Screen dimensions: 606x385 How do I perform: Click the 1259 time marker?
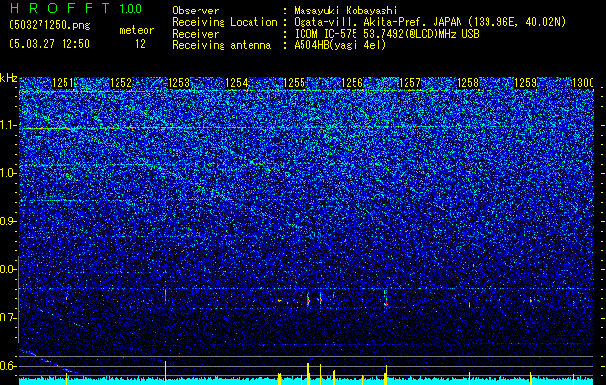pyautogui.click(x=526, y=83)
